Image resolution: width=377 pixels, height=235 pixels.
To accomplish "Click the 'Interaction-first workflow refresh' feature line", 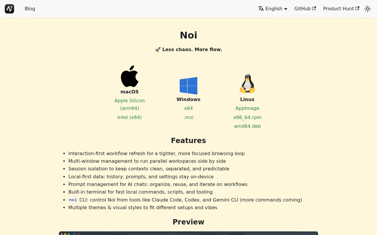I will coord(156,153).
